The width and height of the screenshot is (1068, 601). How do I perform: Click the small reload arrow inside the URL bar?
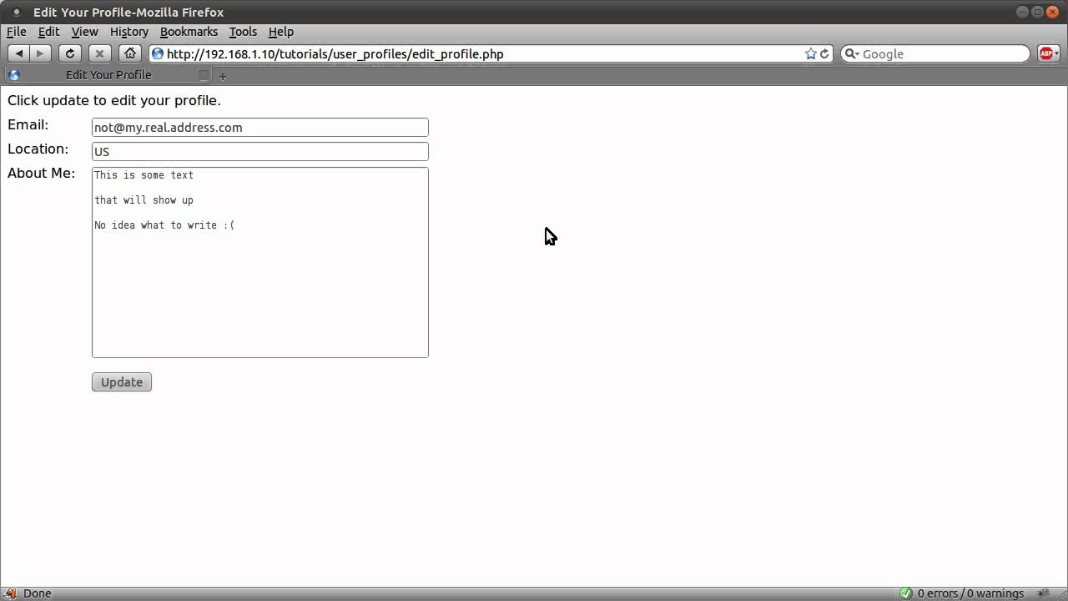[x=824, y=53]
